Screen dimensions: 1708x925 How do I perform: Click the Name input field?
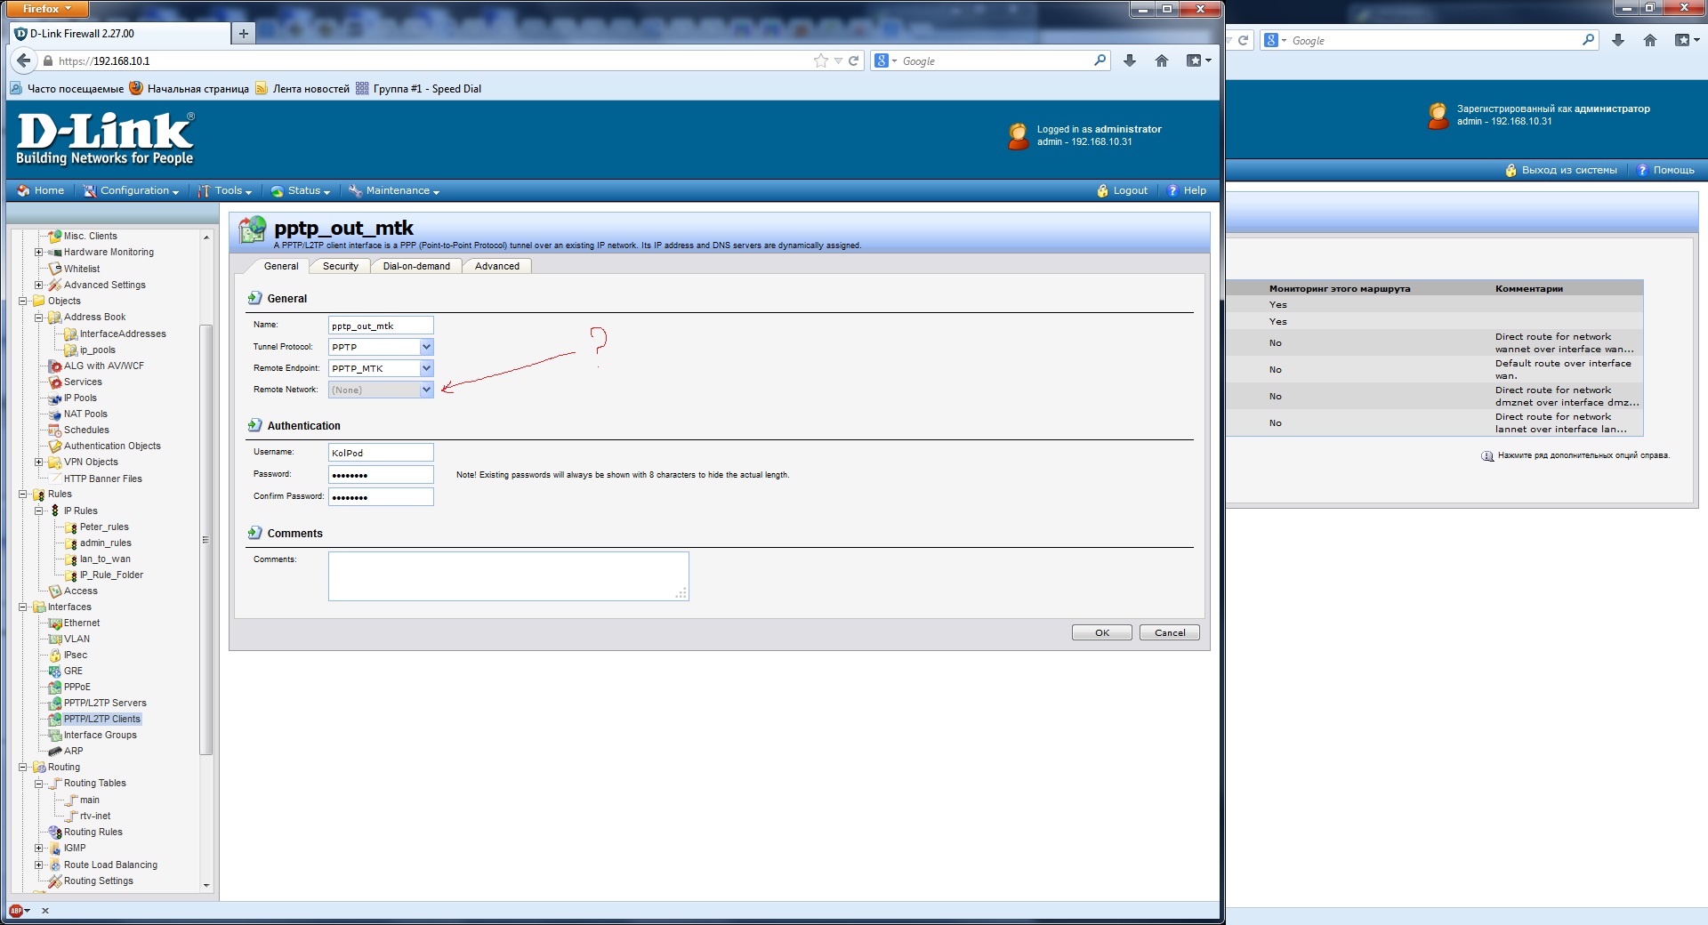(381, 326)
